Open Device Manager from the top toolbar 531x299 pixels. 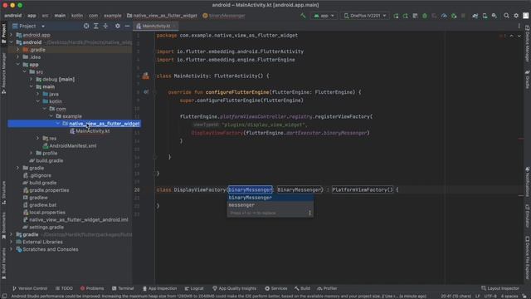485,16
